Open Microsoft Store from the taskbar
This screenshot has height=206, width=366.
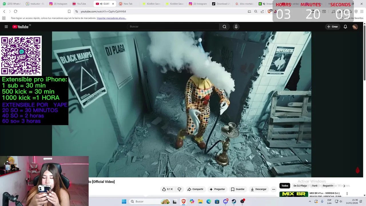pyautogui.click(x=217, y=201)
